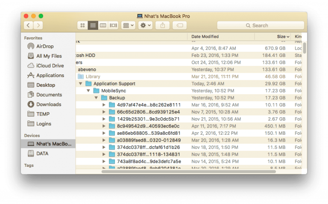Screen dimensions: 328x204
Task: Click the Tags sidebar heading
Action: (29, 166)
